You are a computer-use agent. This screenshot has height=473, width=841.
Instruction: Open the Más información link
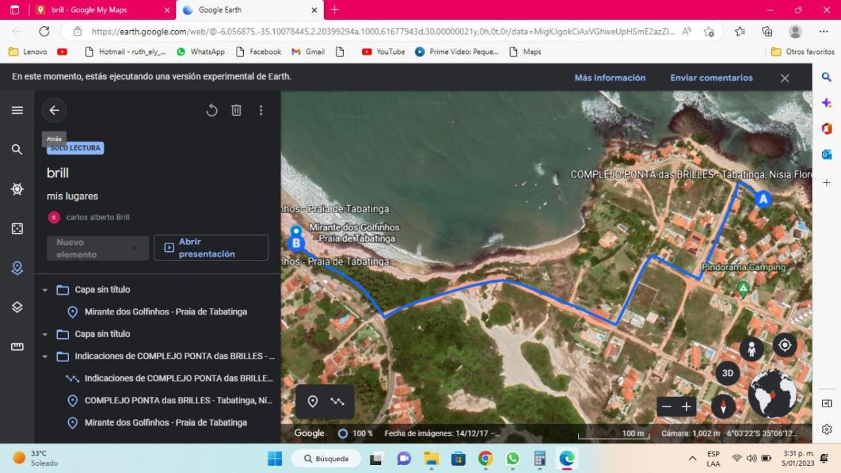[x=610, y=78]
